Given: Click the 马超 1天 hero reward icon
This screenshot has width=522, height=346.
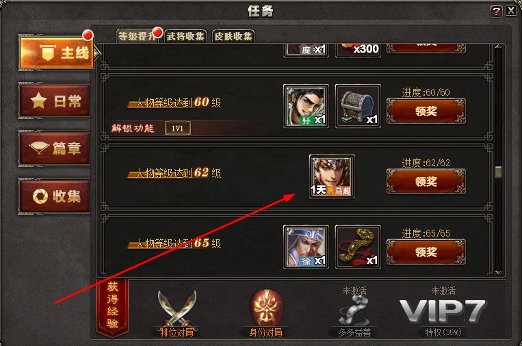Looking at the screenshot, I should pos(332,176).
